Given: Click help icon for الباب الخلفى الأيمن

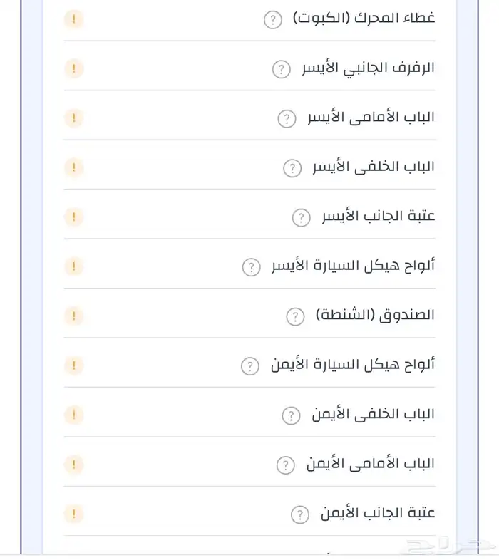Looking at the screenshot, I should click(x=291, y=415).
